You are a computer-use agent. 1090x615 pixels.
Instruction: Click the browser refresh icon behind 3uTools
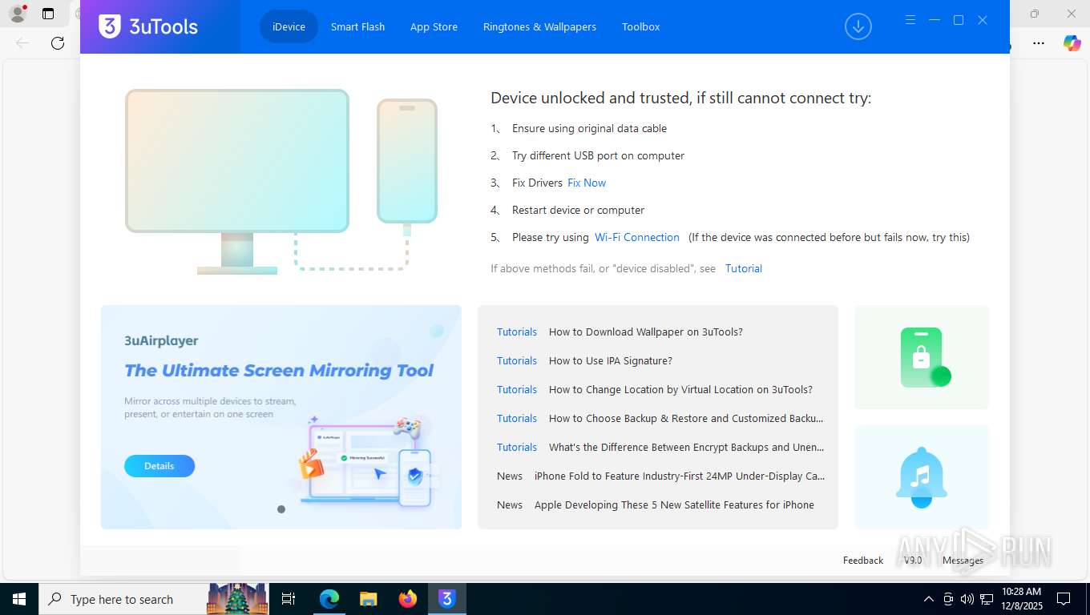click(58, 43)
